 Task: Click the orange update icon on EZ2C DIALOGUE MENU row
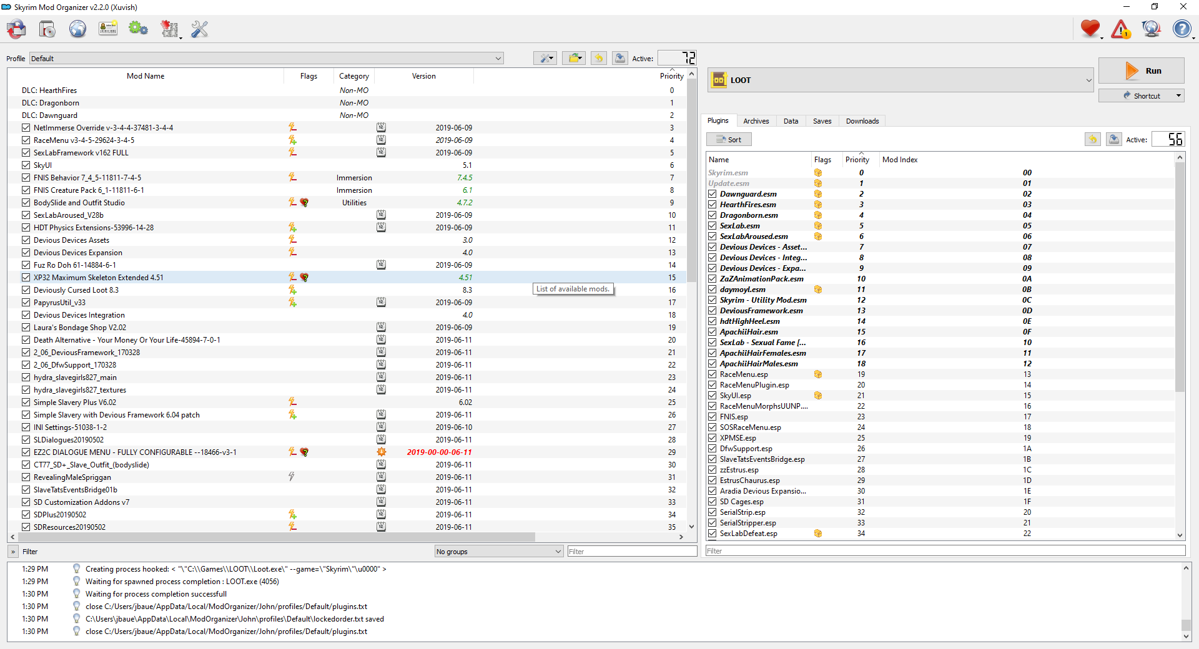click(381, 452)
